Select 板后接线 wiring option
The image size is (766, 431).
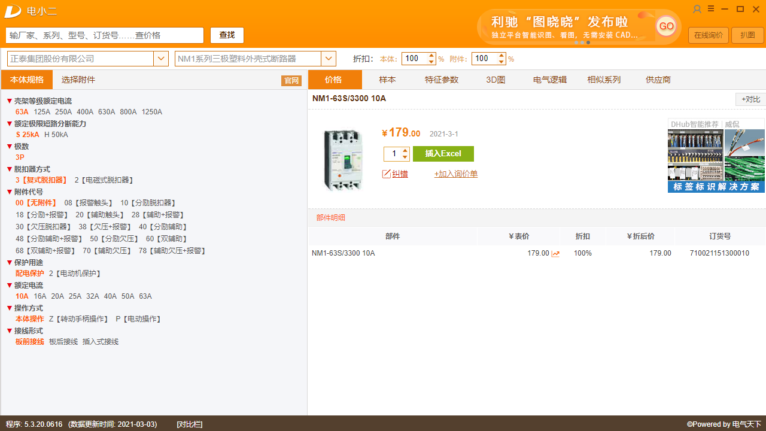63,341
